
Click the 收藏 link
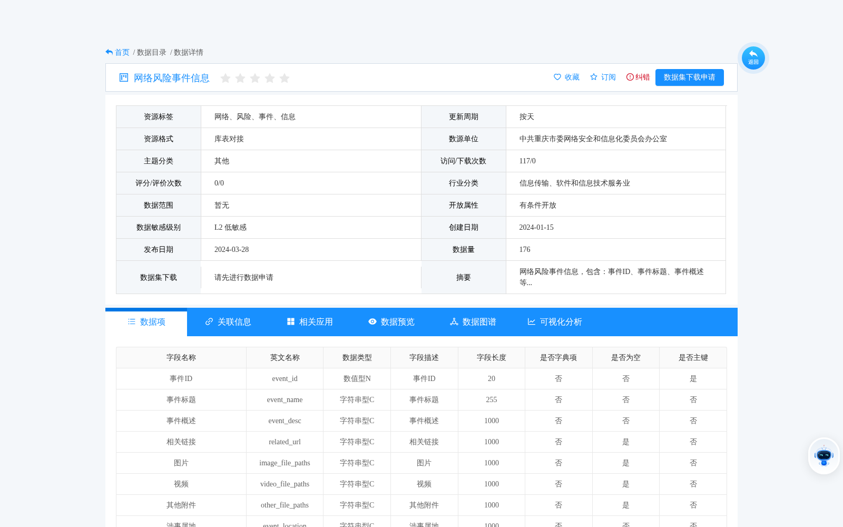(x=566, y=77)
